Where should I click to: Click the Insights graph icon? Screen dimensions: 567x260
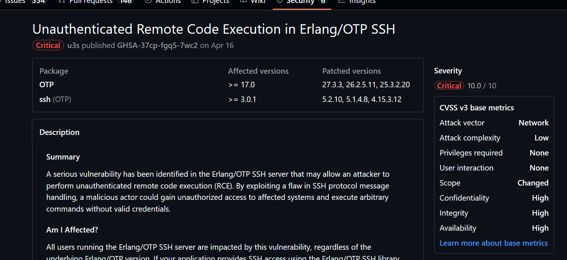[x=342, y=1]
